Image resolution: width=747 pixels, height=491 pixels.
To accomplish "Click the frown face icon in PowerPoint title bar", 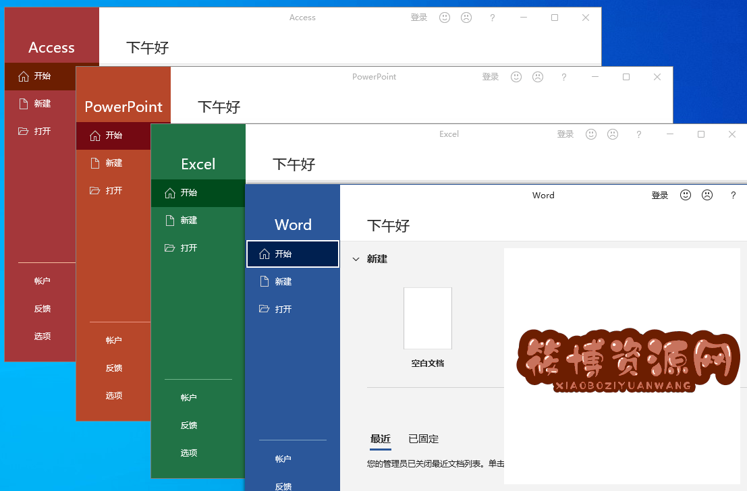I will [x=538, y=77].
